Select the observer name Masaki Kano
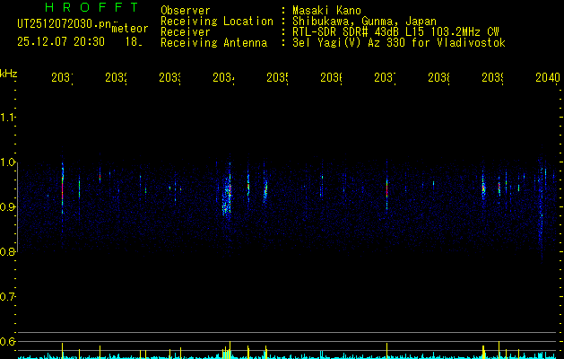 pyautogui.click(x=326, y=11)
